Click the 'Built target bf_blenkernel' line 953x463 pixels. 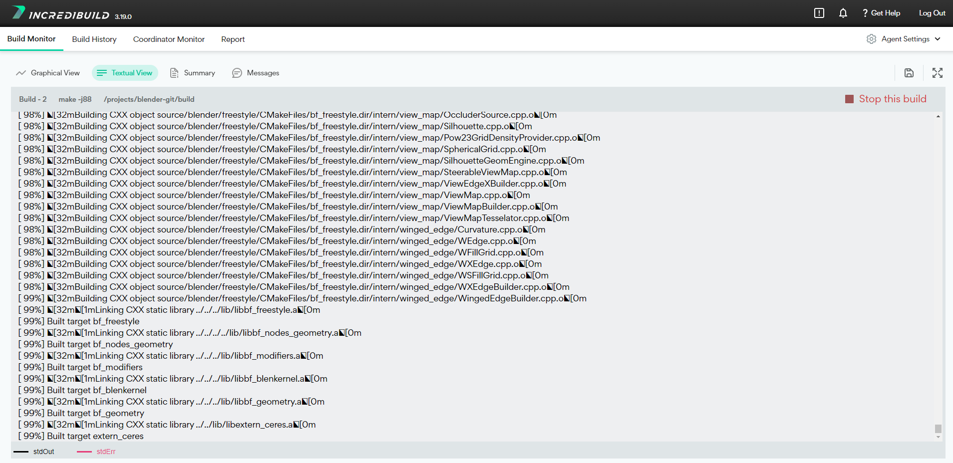(82, 390)
